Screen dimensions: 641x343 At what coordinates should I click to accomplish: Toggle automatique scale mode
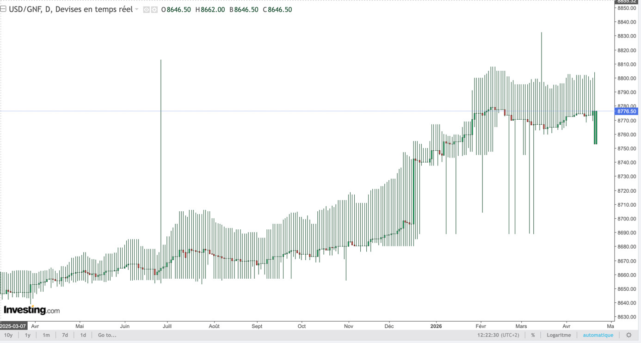pyautogui.click(x=598, y=335)
